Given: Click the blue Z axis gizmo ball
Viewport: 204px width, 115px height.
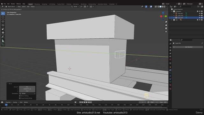Looking at the screenshot, I should (163, 13).
